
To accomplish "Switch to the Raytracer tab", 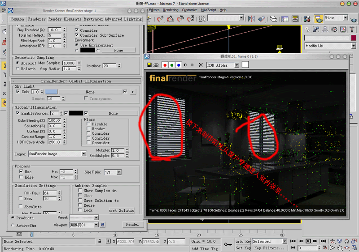I will (94, 19).
